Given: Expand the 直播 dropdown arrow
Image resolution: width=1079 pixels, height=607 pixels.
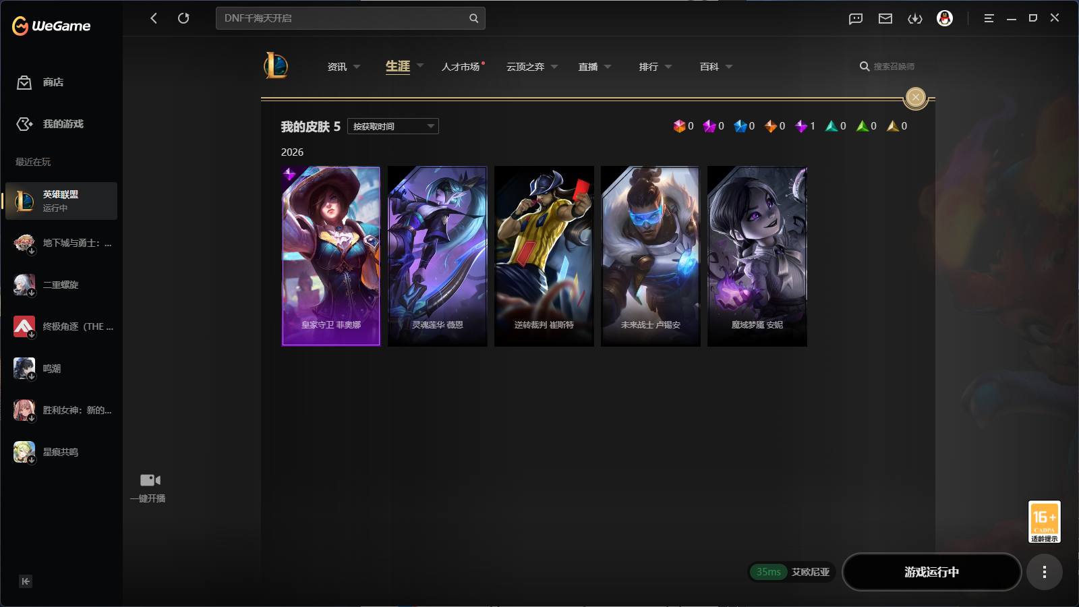Looking at the screenshot, I should [x=608, y=67].
